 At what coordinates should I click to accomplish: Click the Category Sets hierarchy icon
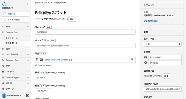(x=3, y=60)
